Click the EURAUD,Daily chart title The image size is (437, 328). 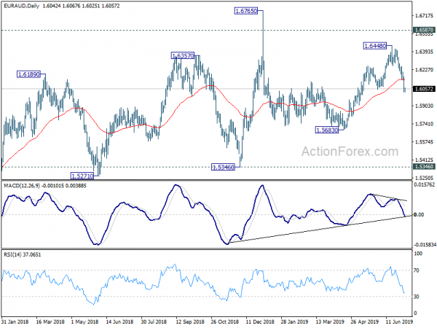(21, 6)
